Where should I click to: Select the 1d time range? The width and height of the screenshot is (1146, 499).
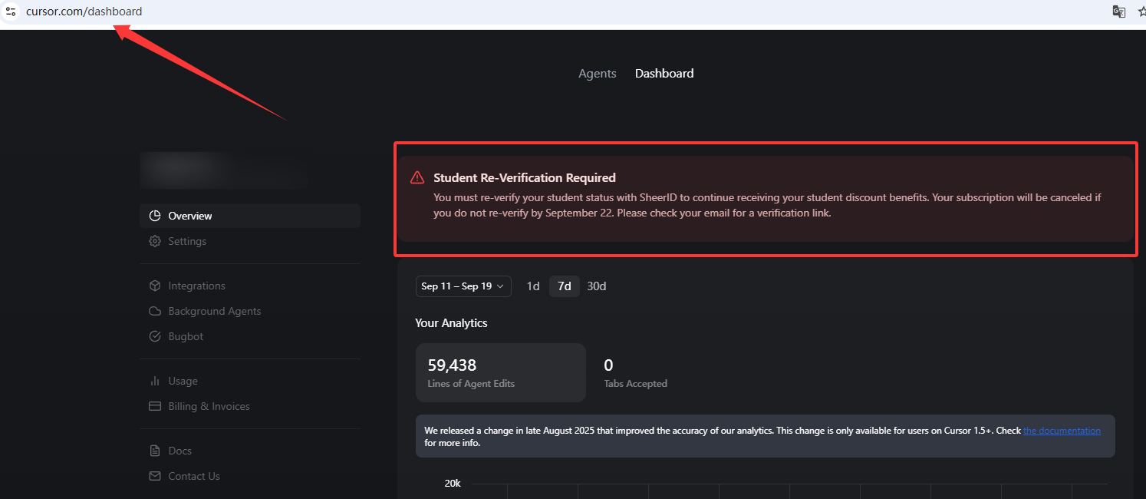(533, 286)
